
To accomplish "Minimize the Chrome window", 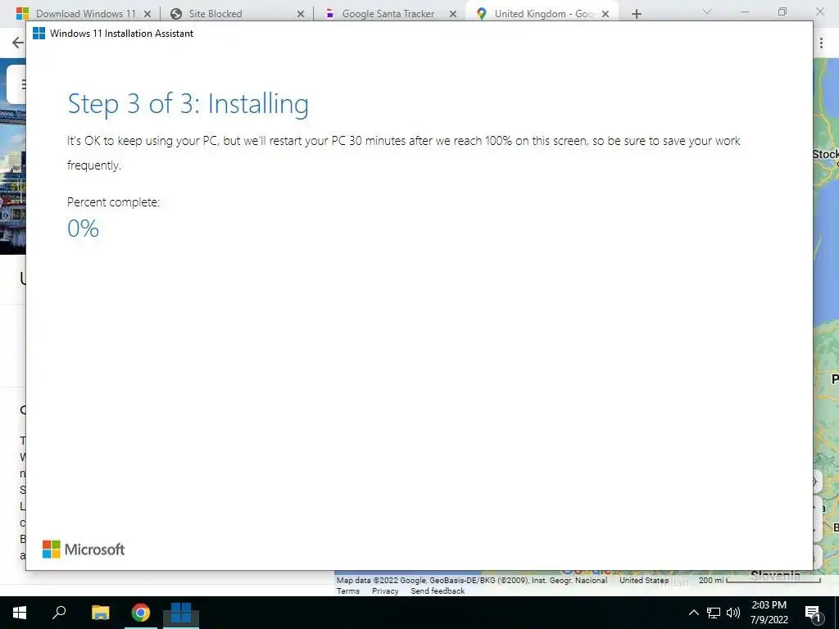I will coord(744,11).
